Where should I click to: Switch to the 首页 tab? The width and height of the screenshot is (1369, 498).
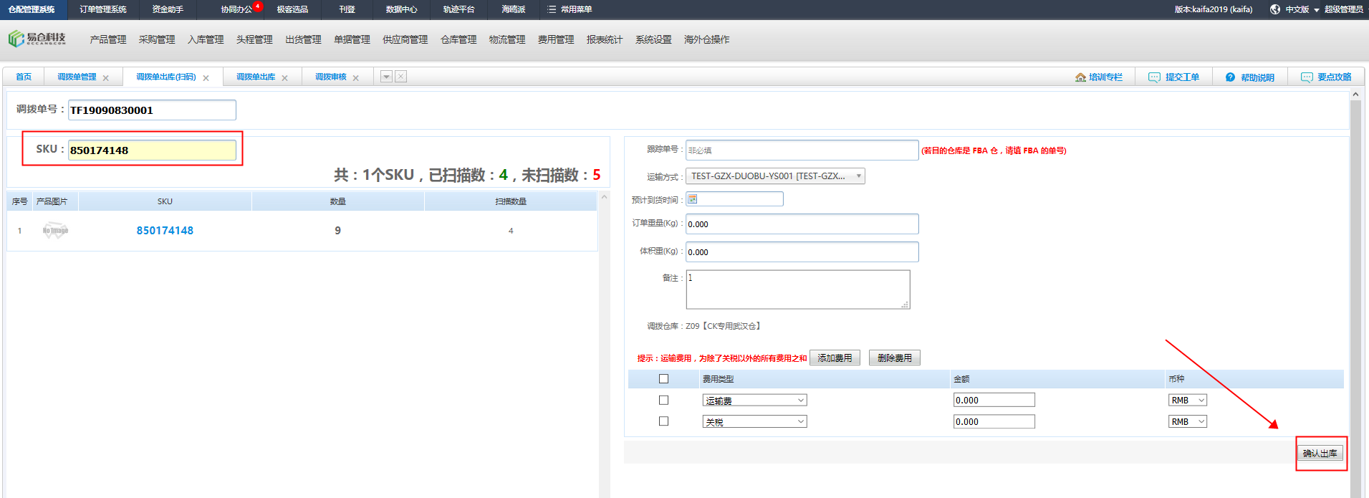(x=24, y=77)
